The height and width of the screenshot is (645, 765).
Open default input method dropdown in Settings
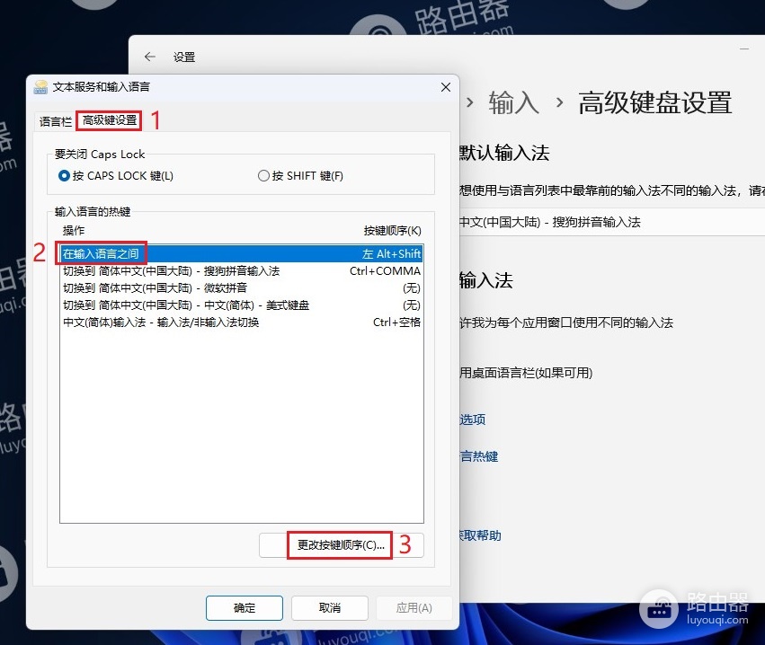(x=612, y=222)
